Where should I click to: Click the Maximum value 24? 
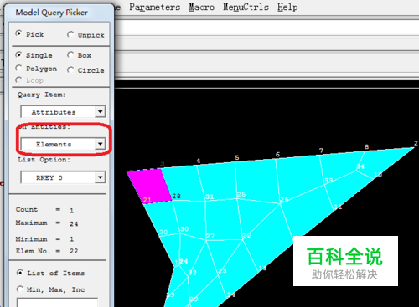pyautogui.click(x=74, y=223)
